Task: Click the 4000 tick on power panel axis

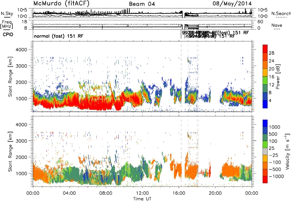Action: (x=21, y=50)
